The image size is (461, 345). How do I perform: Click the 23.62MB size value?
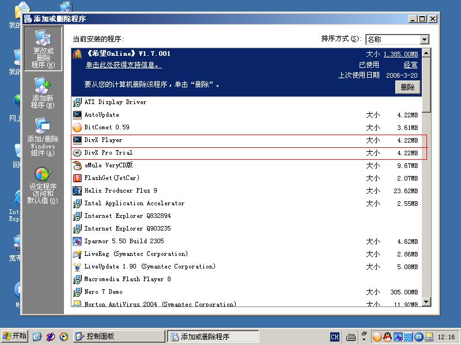point(406,191)
